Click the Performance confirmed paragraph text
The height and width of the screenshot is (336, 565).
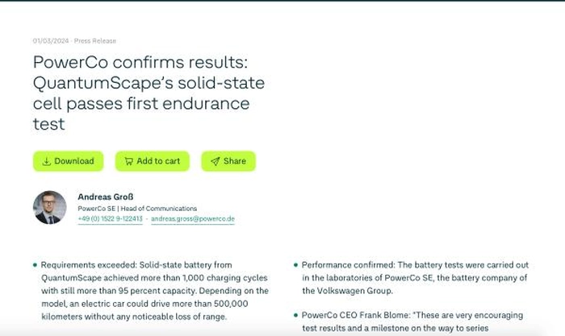coord(413,277)
